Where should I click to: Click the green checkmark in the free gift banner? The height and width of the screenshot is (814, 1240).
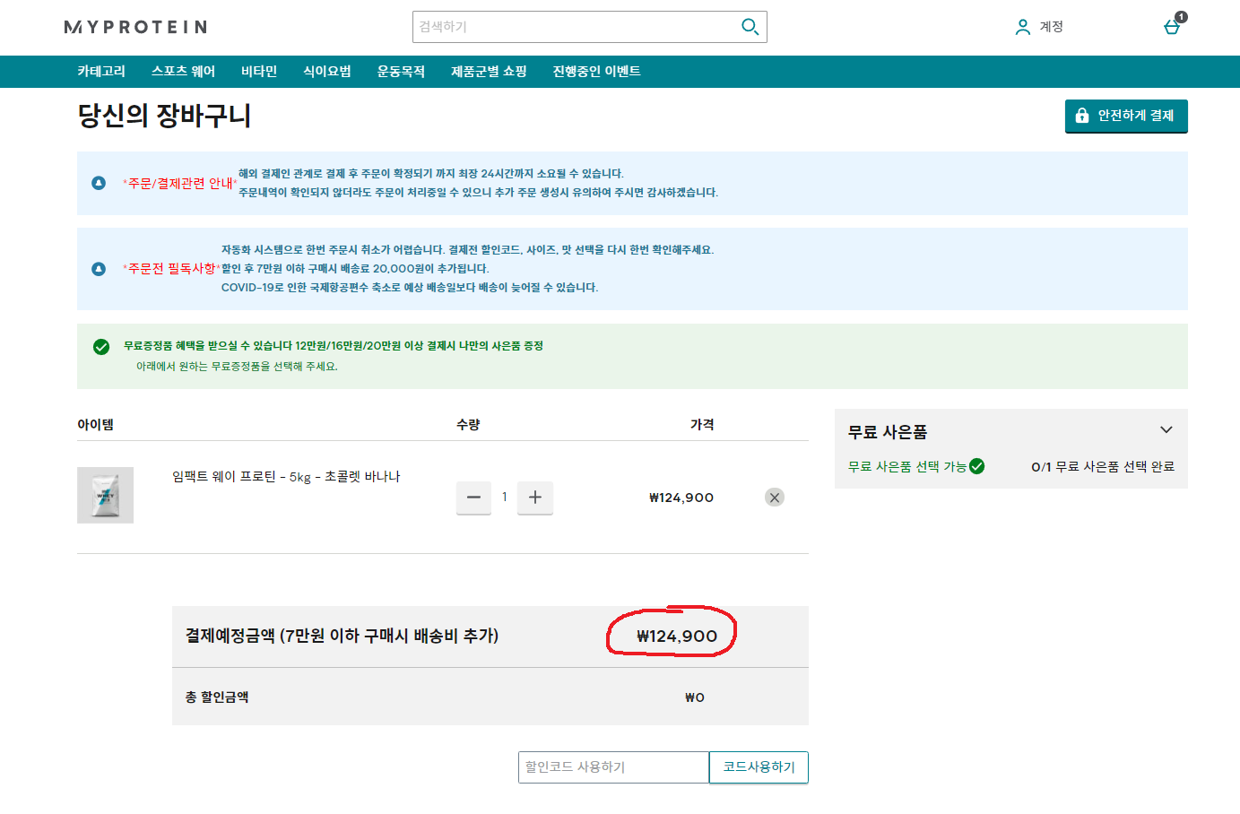point(101,347)
